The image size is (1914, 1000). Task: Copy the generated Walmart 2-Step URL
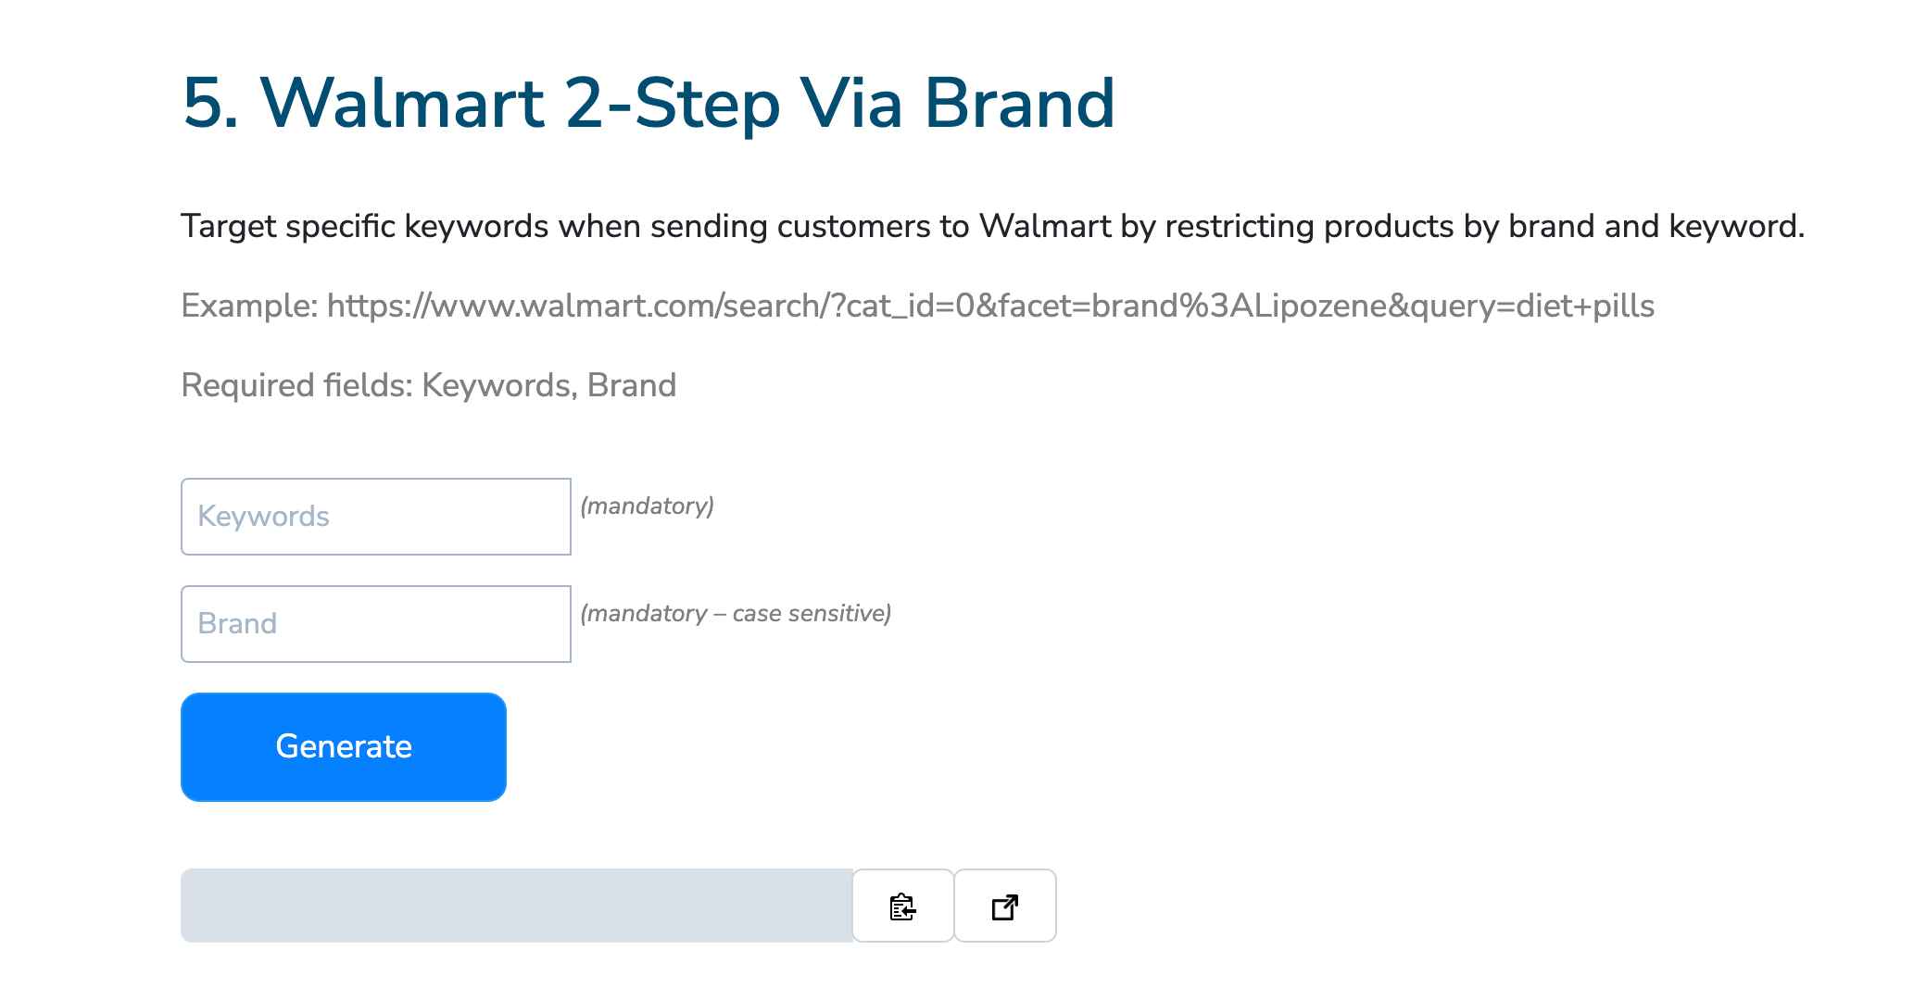pos(902,905)
